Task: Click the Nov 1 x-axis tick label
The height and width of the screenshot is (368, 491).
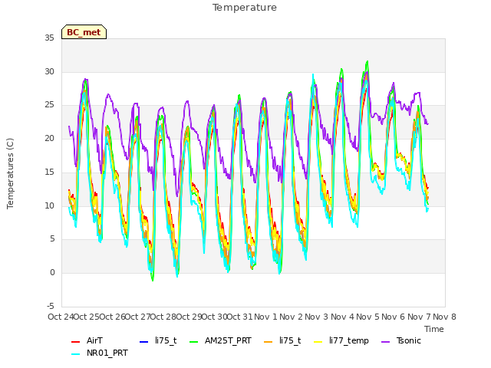Action: click(x=265, y=317)
